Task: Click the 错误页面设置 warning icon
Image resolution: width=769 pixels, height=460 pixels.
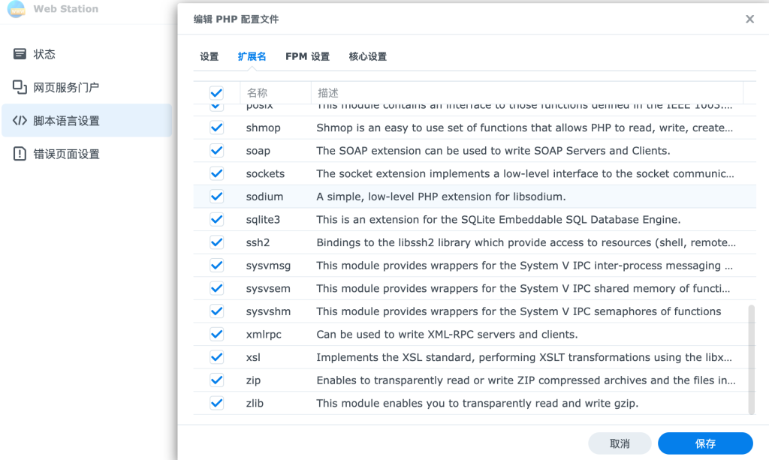Action: click(x=20, y=154)
